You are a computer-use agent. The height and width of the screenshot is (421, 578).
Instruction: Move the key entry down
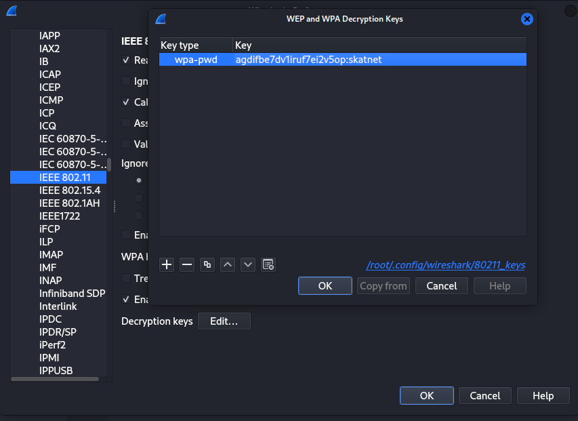[248, 264]
